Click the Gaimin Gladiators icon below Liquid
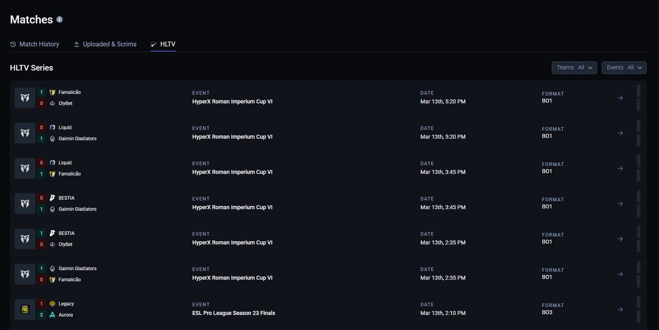 tap(52, 139)
